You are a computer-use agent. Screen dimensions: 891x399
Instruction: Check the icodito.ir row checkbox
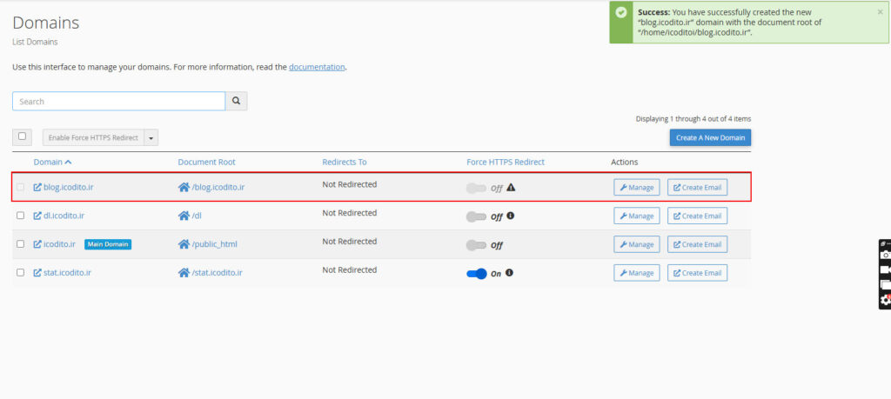21,244
